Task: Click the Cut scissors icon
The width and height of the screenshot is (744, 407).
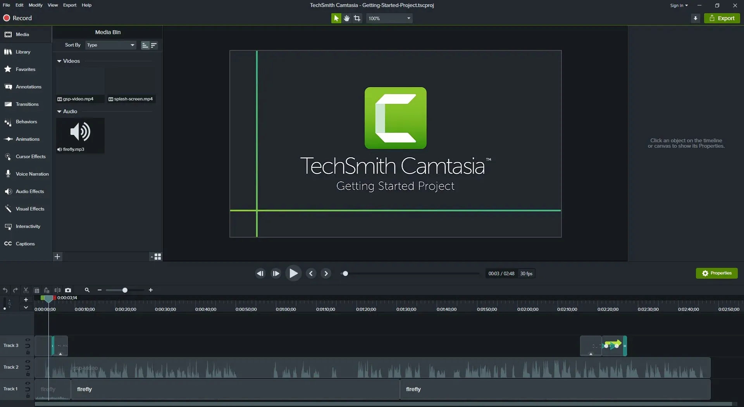Action: tap(26, 290)
